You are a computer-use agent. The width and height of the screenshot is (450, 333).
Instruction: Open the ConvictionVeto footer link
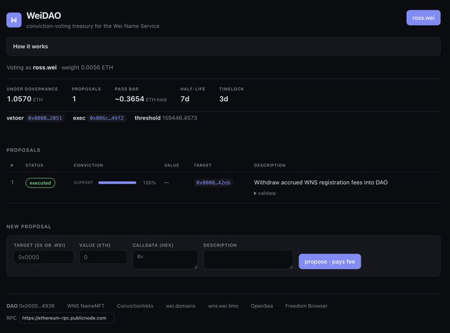coord(135,306)
